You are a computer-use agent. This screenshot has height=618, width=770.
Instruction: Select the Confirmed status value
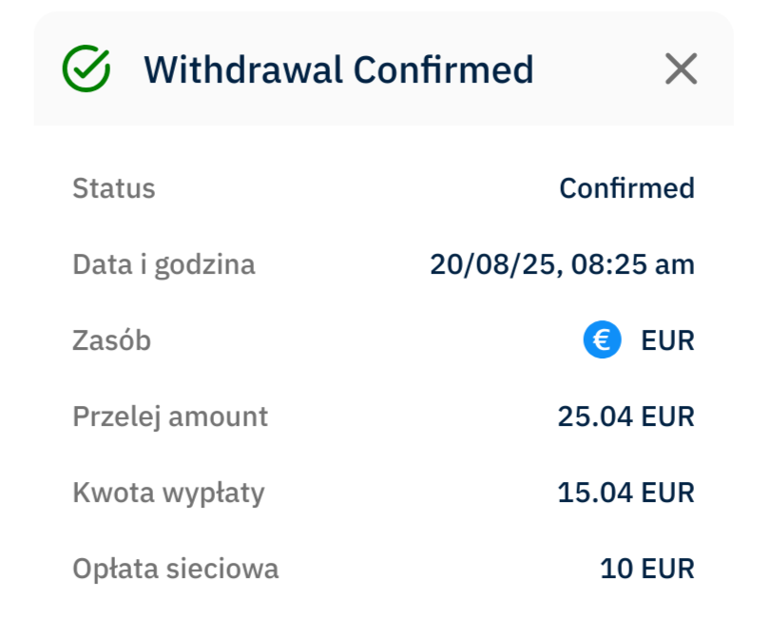[x=627, y=188]
